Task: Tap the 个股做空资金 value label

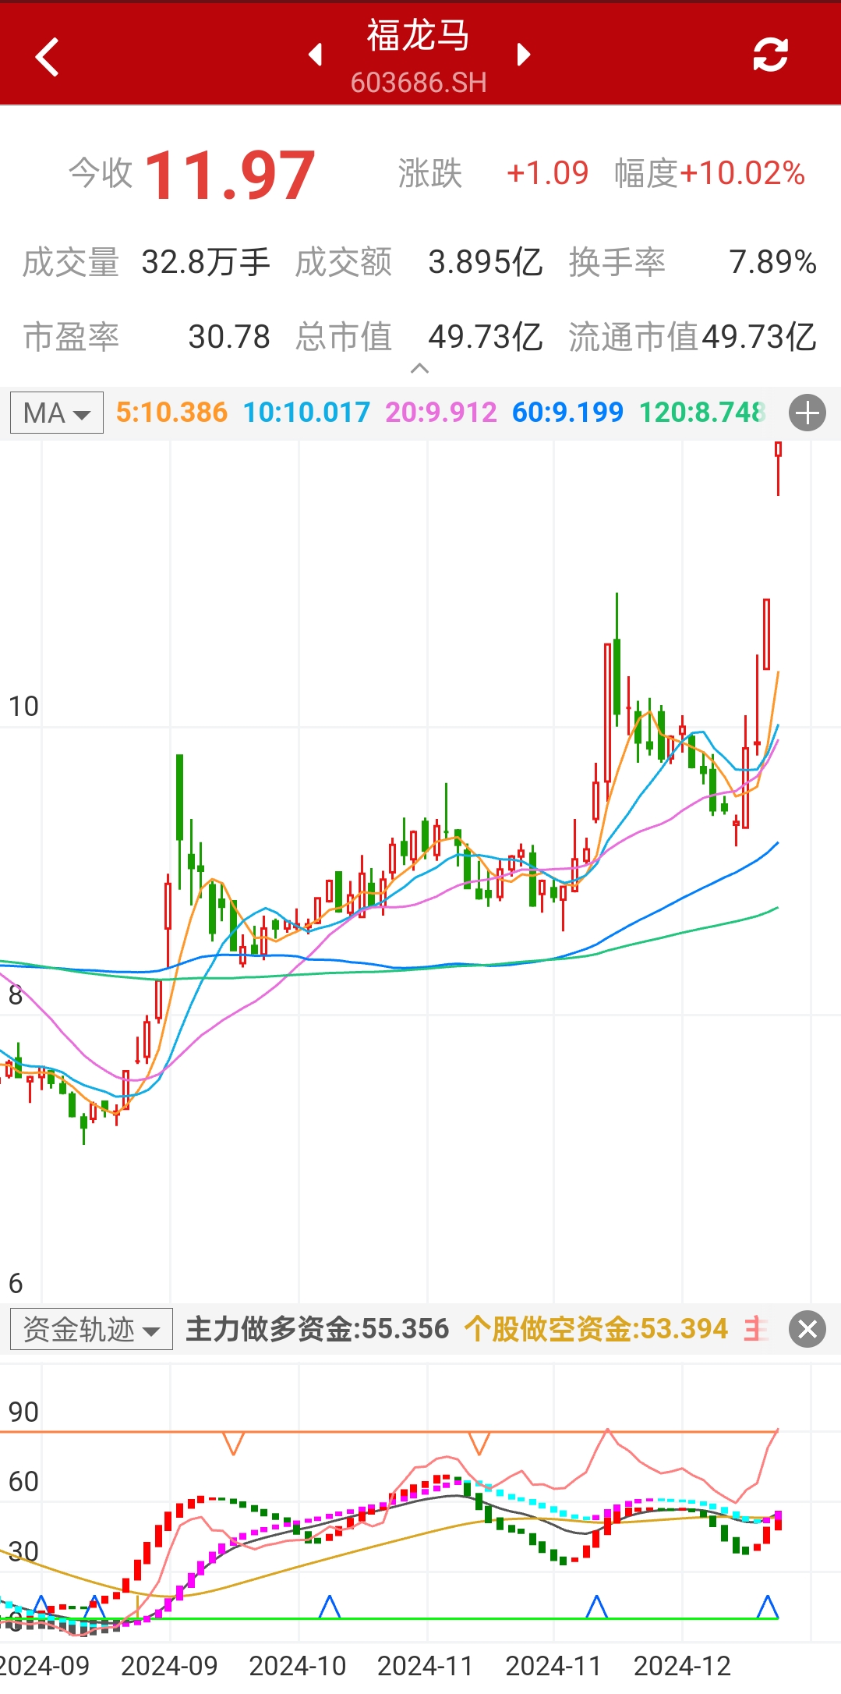Action: [596, 1329]
